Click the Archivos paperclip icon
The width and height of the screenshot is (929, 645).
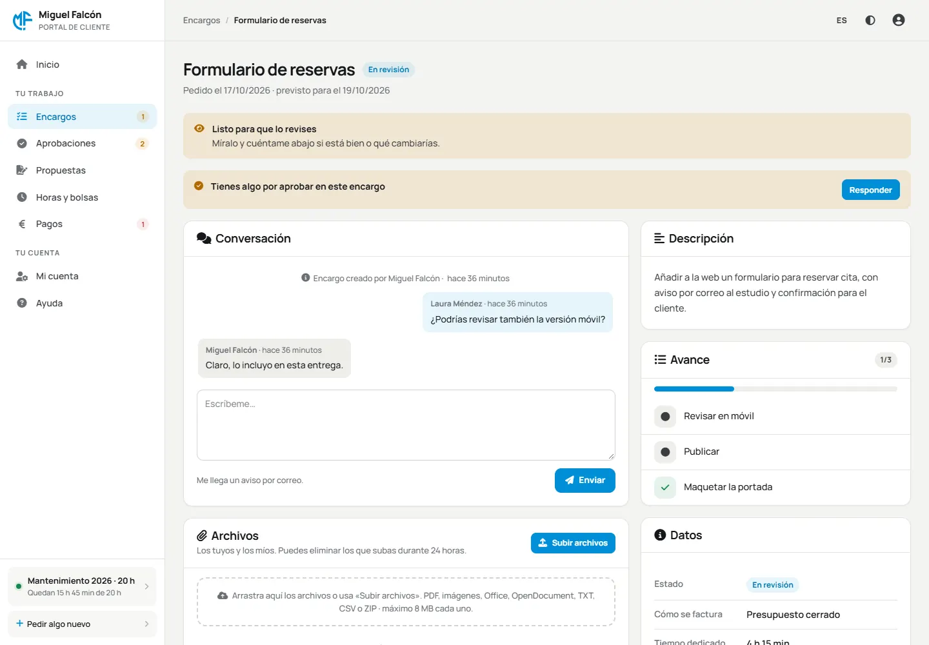click(x=202, y=536)
